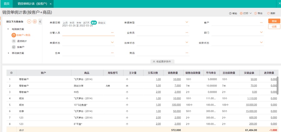Click the orange 查询 button
The image size is (281, 132).
coord(274,21)
